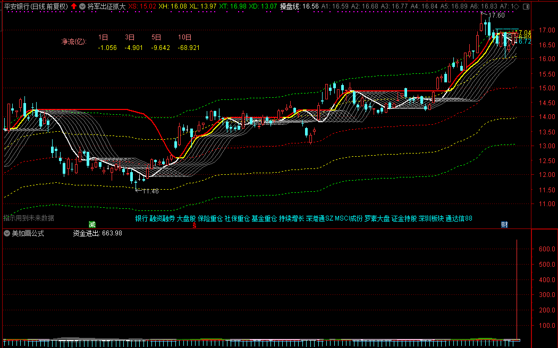The width and height of the screenshot is (558, 348).
Task: Click the 15.00 price axis label
Action: [x=547, y=88]
